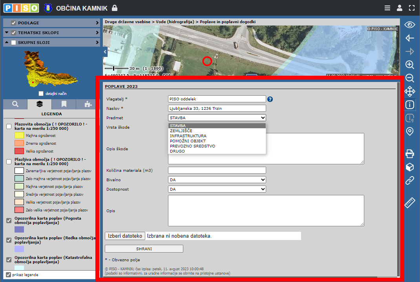Viewport: 420px width, 282px height.
Task: Open the Bivalno dropdown
Action: click(217, 180)
